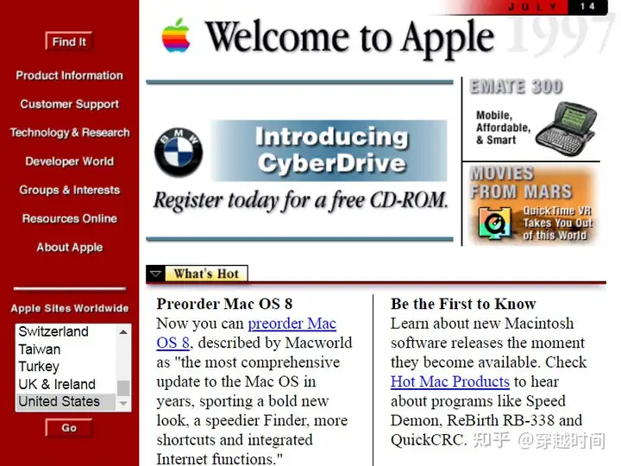Click the Be the First to Know heading
This screenshot has width=621, height=466.
(463, 304)
